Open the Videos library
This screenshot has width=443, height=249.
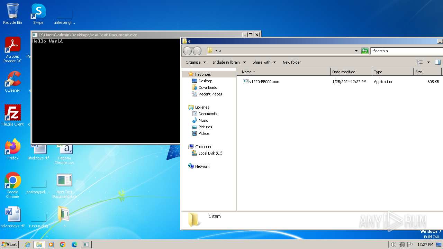(204, 133)
